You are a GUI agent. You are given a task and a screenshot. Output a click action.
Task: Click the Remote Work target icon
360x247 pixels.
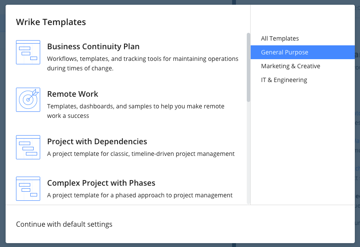28,100
